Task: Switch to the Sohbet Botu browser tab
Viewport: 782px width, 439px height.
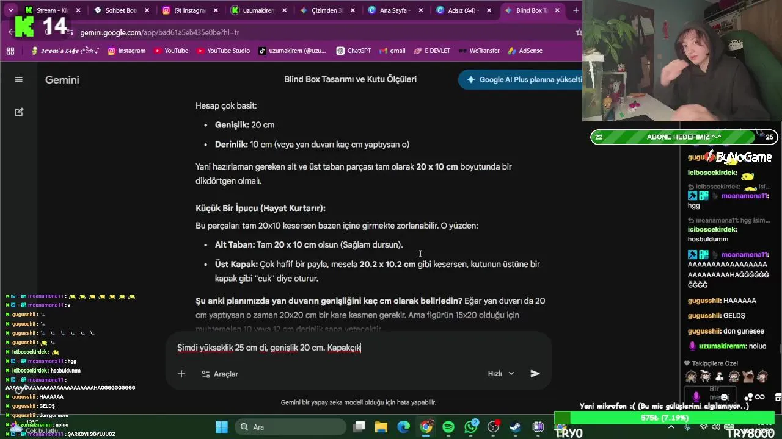Action: click(x=121, y=10)
